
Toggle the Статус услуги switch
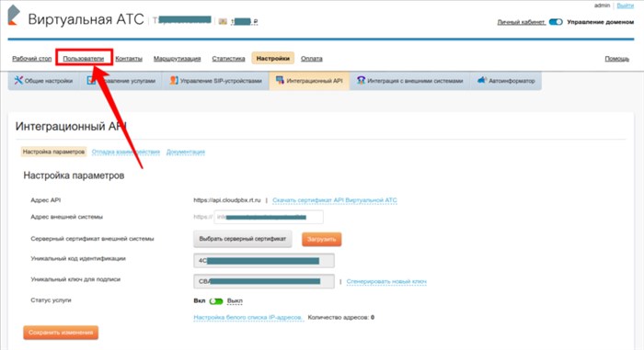(216, 301)
